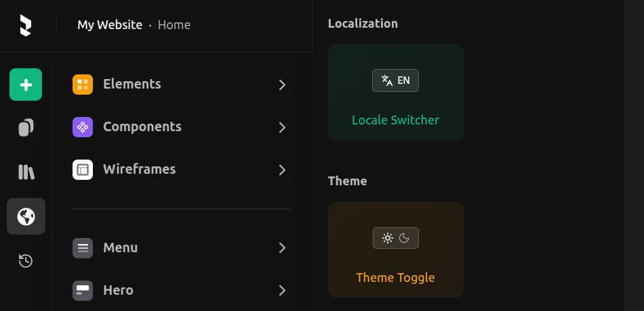Click the purple Components icon

click(83, 127)
